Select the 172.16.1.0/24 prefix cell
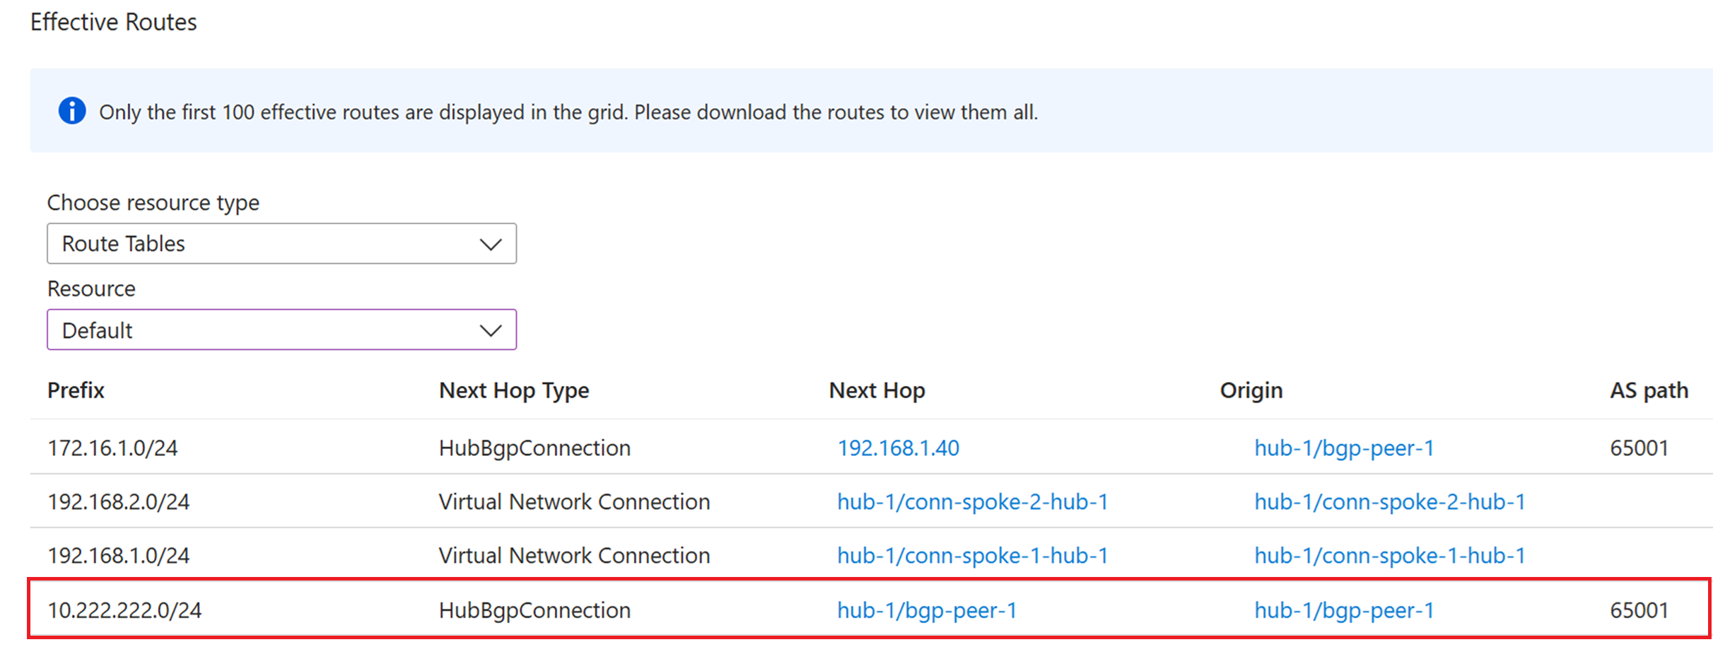Image resolution: width=1713 pixels, height=659 pixels. 112,448
